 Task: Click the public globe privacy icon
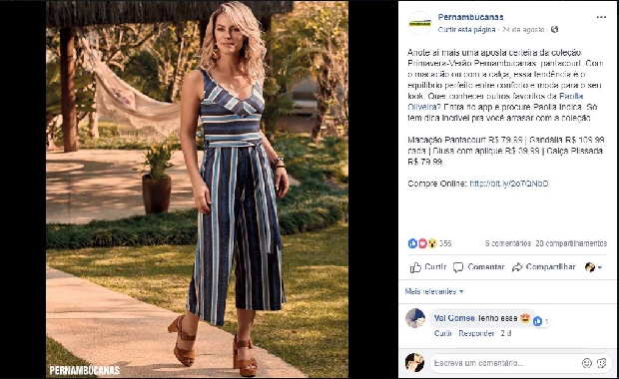point(555,30)
